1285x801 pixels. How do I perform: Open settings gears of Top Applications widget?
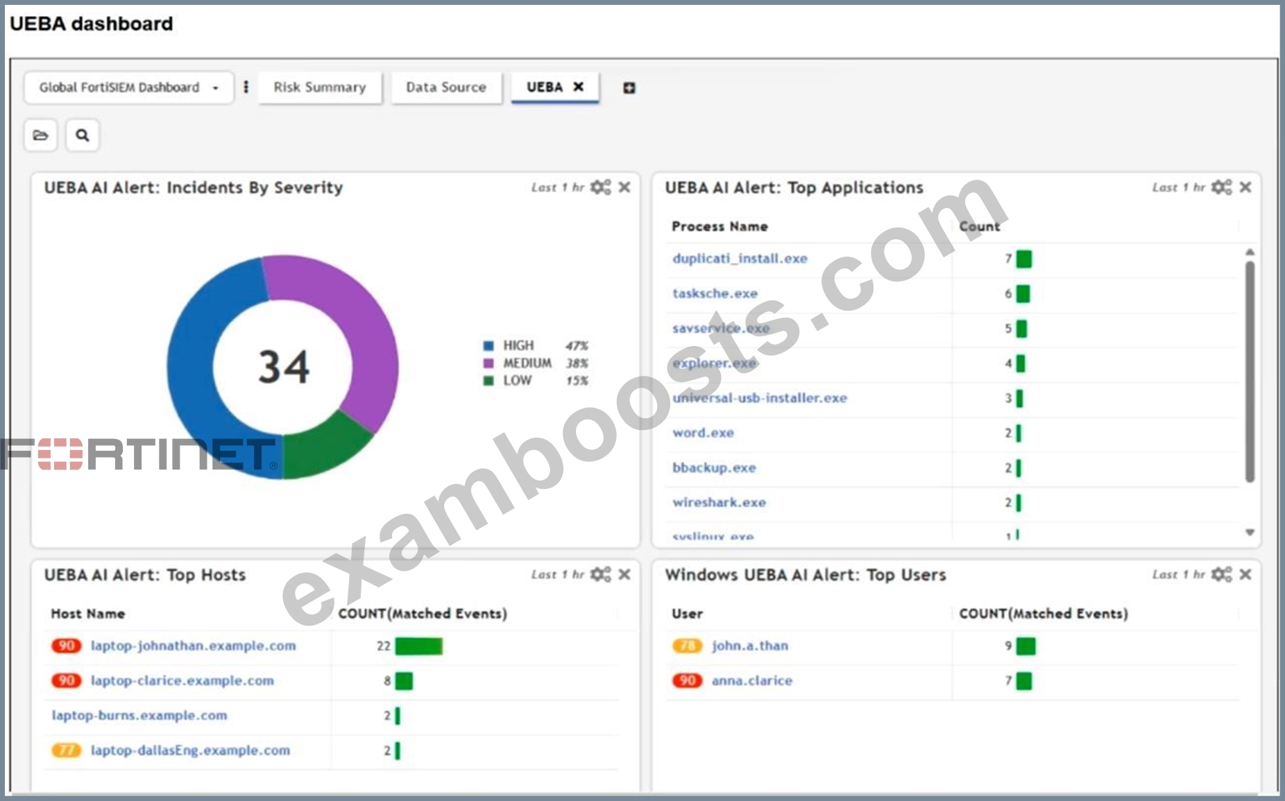[x=1221, y=187]
